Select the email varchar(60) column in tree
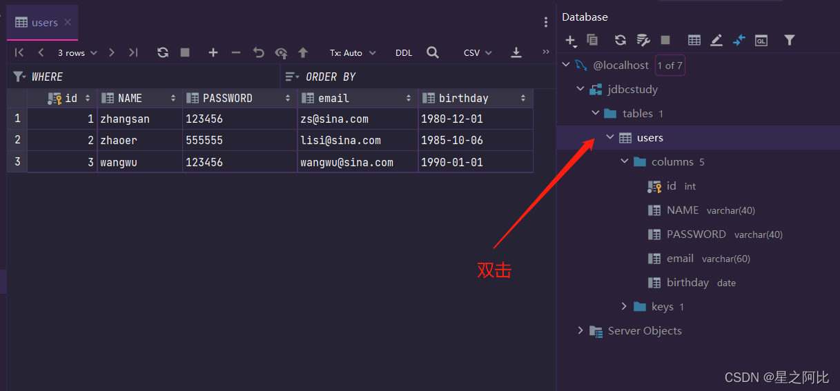Image resolution: width=840 pixels, height=391 pixels. tap(699, 258)
